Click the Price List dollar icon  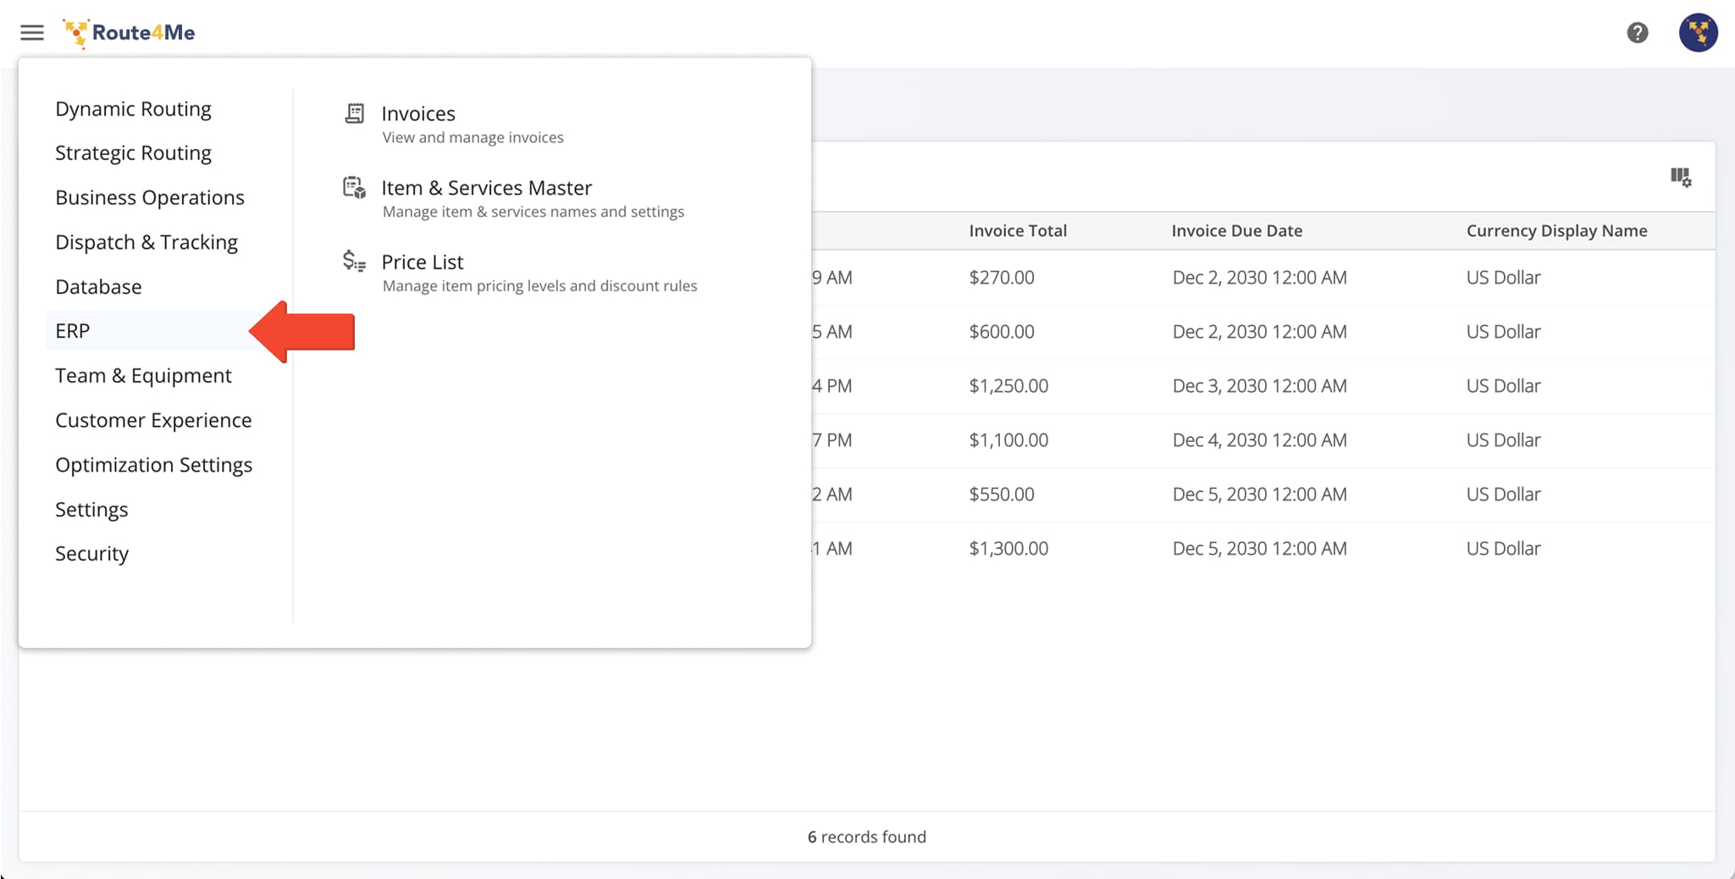pyautogui.click(x=354, y=262)
